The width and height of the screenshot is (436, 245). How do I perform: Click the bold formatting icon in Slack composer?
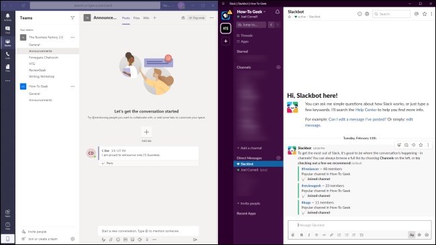(x=301, y=235)
